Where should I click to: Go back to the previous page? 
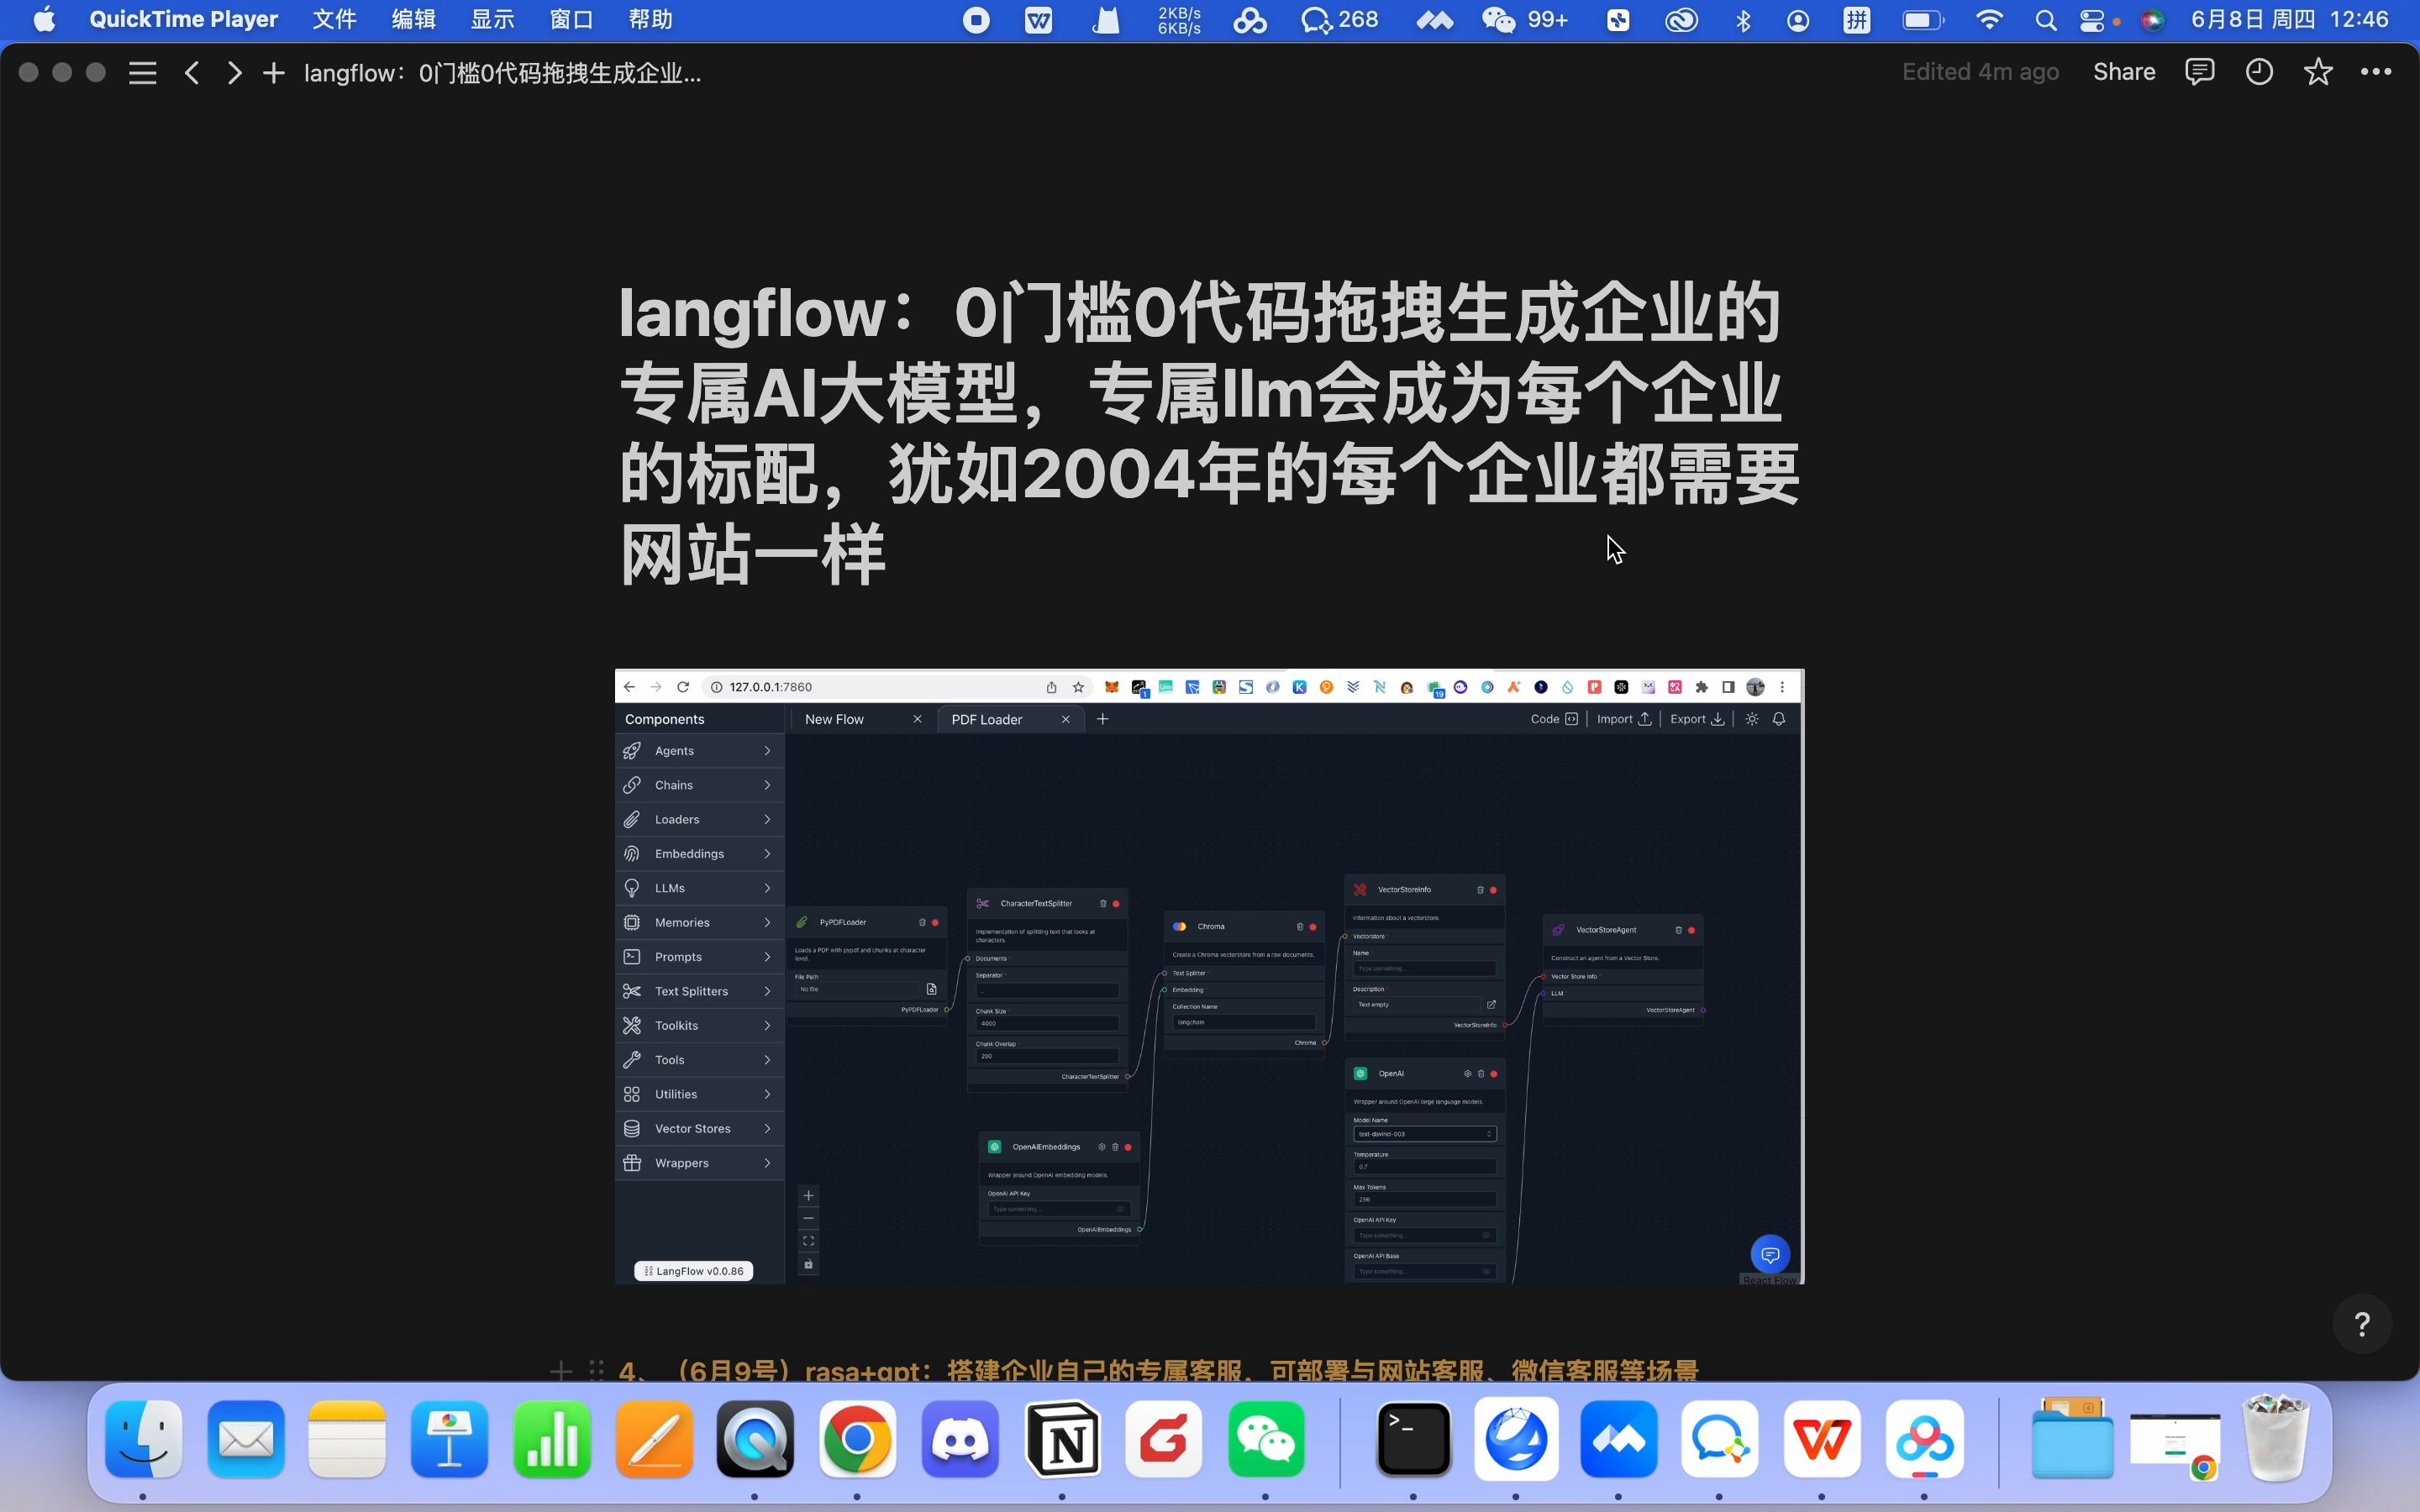click(x=192, y=73)
